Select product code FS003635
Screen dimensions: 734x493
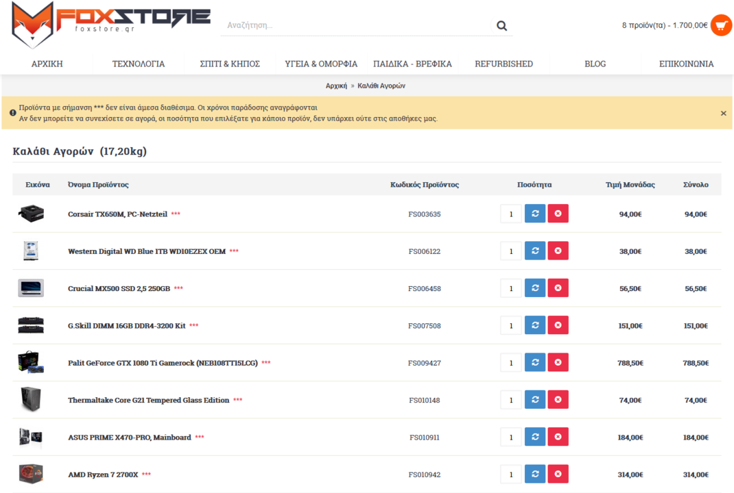[424, 214]
